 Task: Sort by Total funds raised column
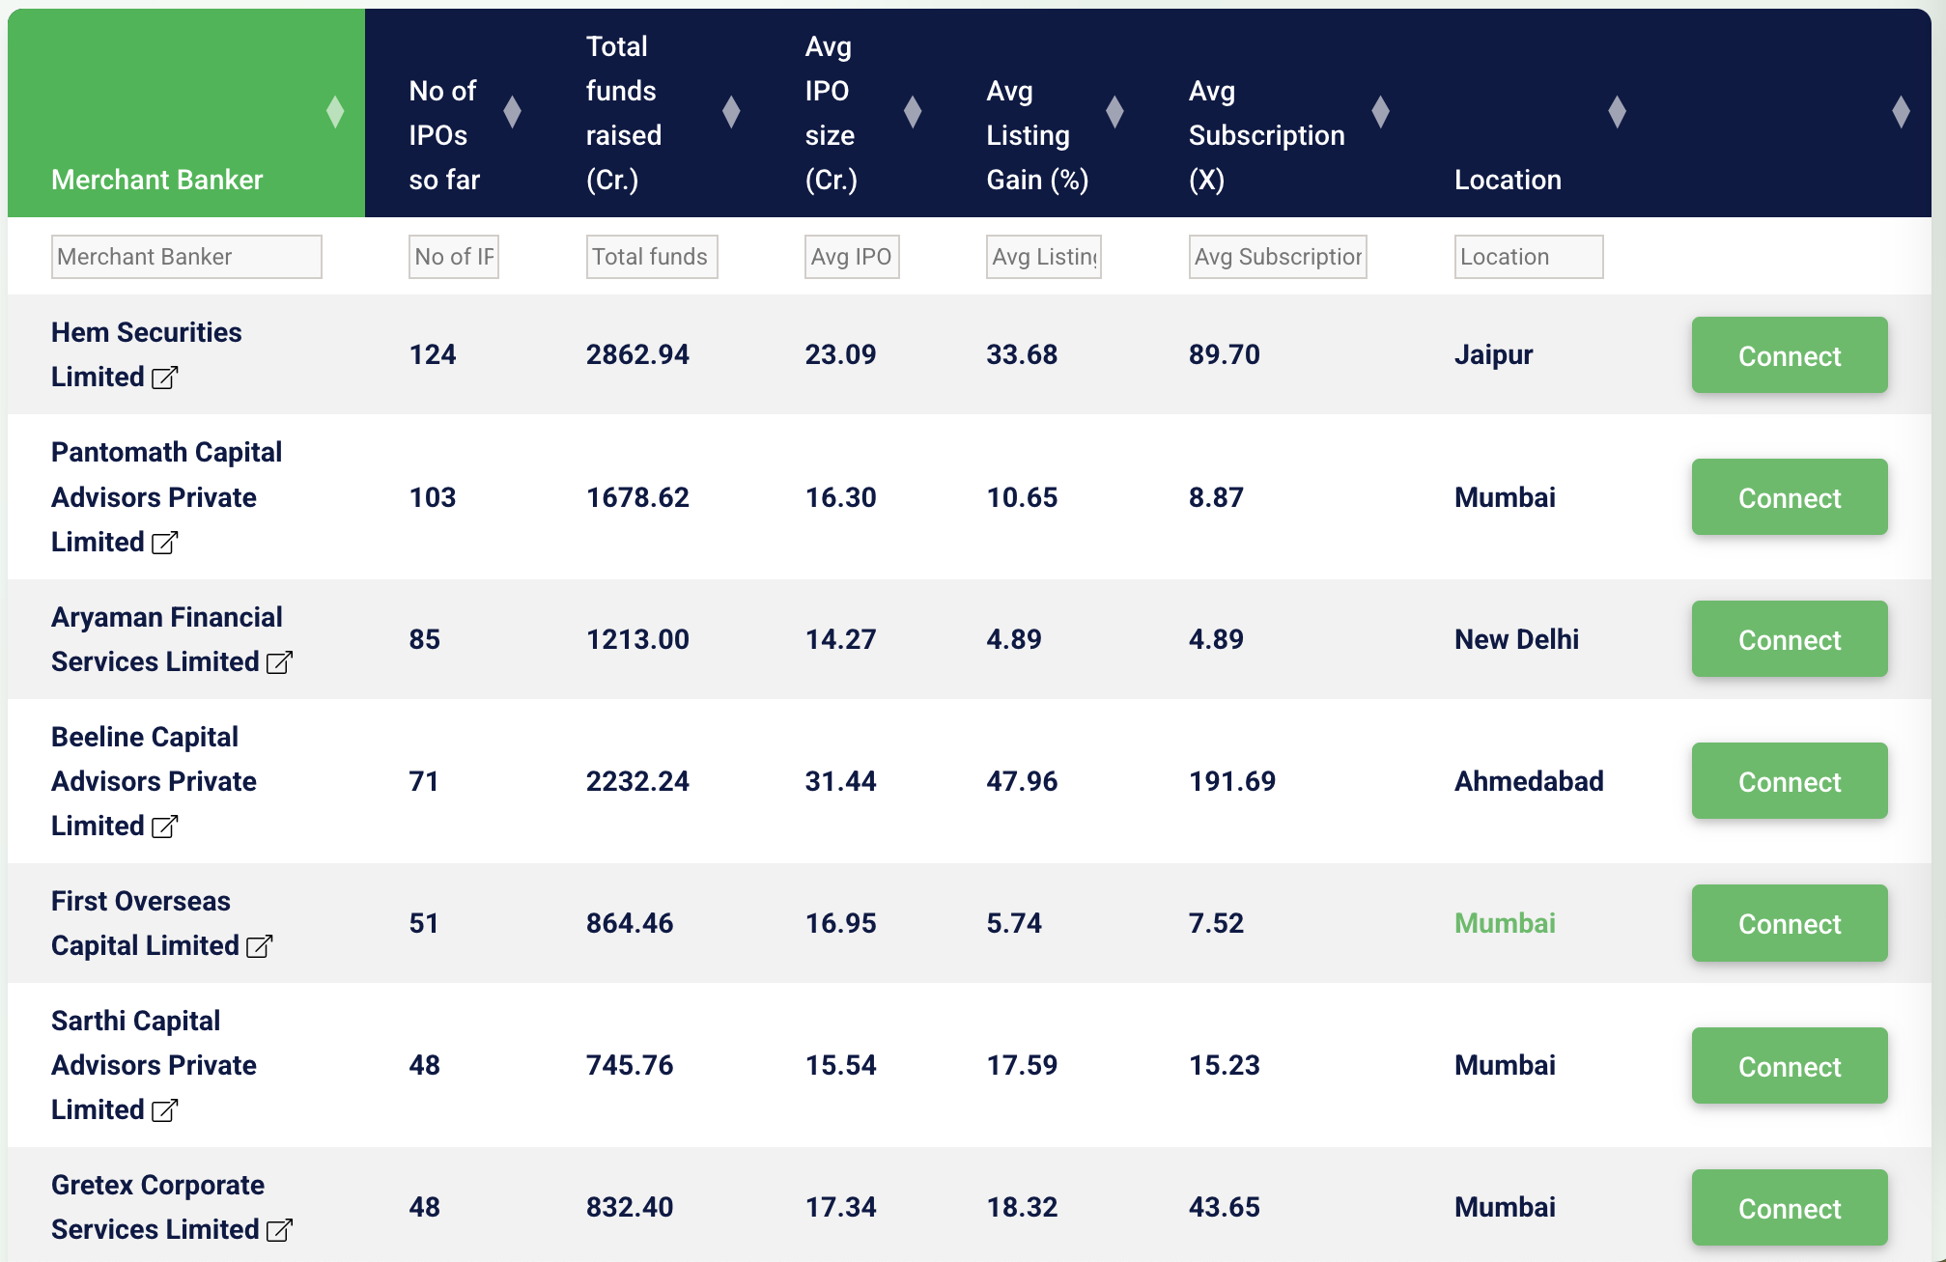pyautogui.click(x=732, y=112)
